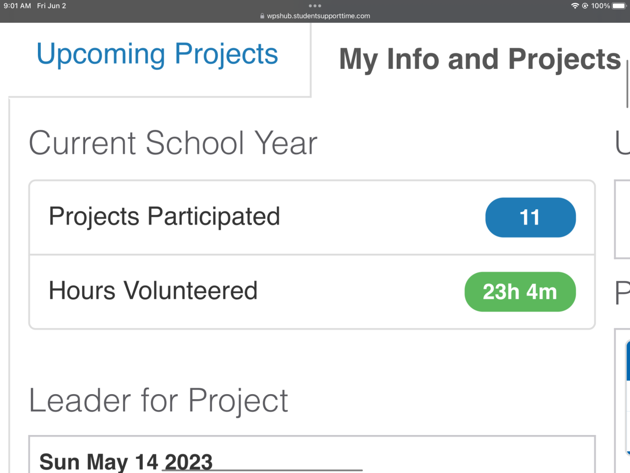
Task: Tap the 9:01 AM clock
Action: pyautogui.click(x=17, y=6)
